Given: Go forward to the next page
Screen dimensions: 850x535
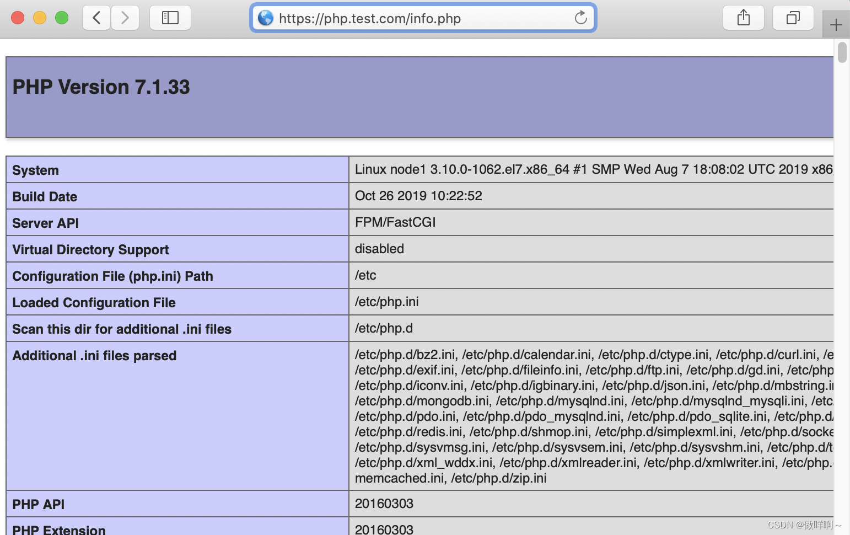Looking at the screenshot, I should tap(125, 18).
